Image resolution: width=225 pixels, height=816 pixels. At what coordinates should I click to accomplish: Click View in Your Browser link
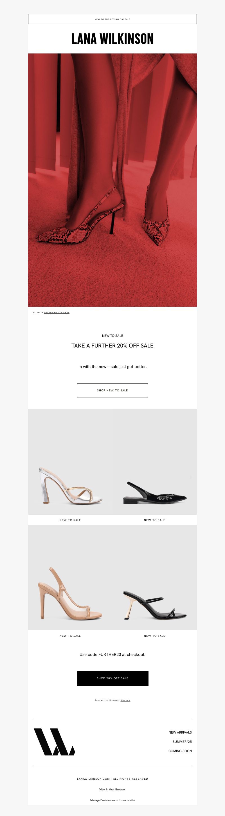pos(112,789)
